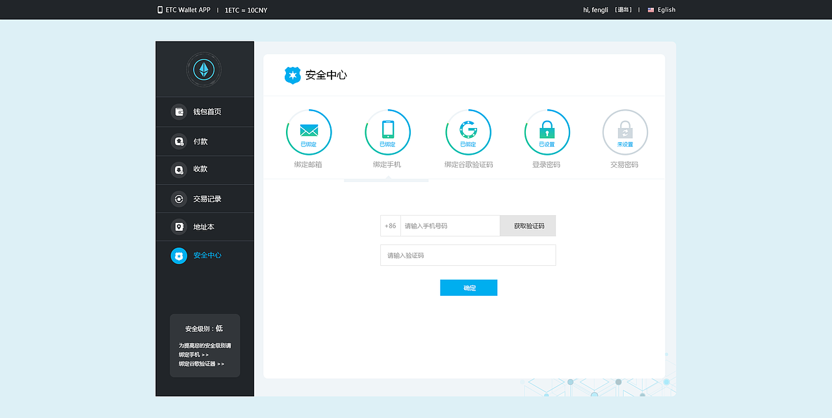Click the Ethereum Classic logo in sidebar
This screenshot has width=832, height=418.
coord(203,70)
